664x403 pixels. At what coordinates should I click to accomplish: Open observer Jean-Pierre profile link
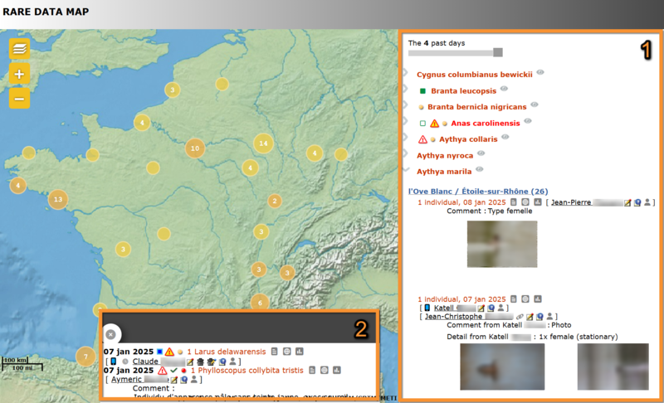pos(587,202)
